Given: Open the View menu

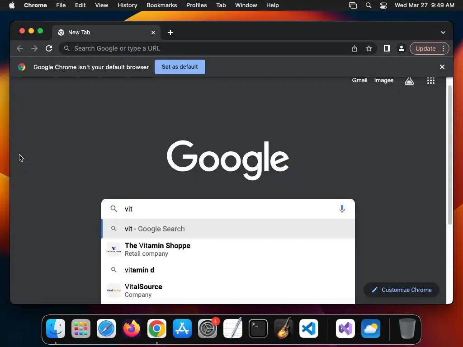Looking at the screenshot, I should point(102,5).
